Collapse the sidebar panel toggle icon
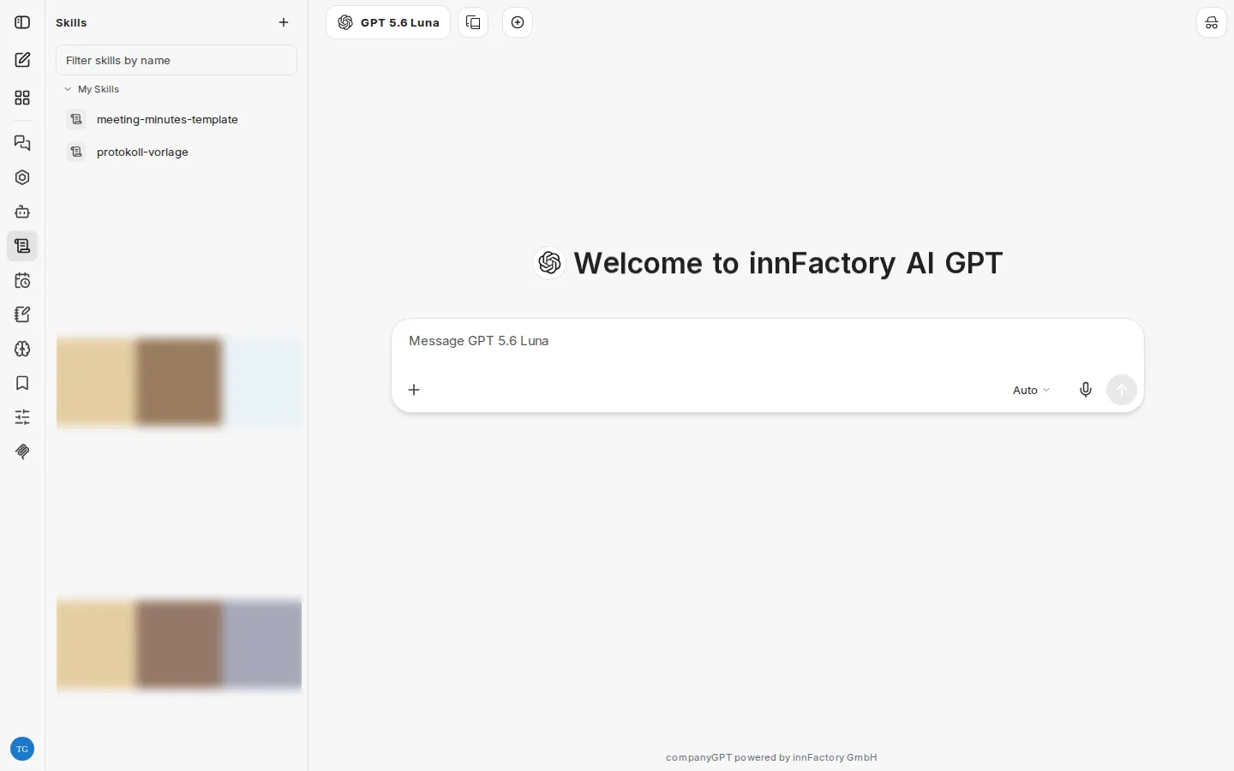1234x771 pixels. click(22, 22)
